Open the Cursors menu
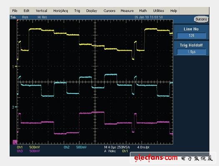The width and height of the screenshot is (219, 166). tap(109, 11)
